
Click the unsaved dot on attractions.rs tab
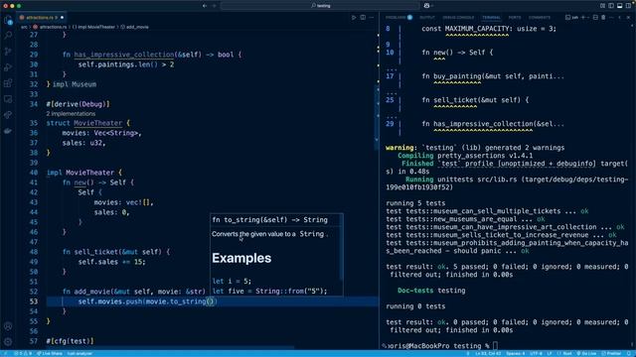click(62, 18)
